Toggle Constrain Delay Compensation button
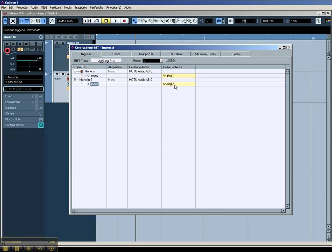332x252 pixels. pyautogui.click(x=13, y=21)
